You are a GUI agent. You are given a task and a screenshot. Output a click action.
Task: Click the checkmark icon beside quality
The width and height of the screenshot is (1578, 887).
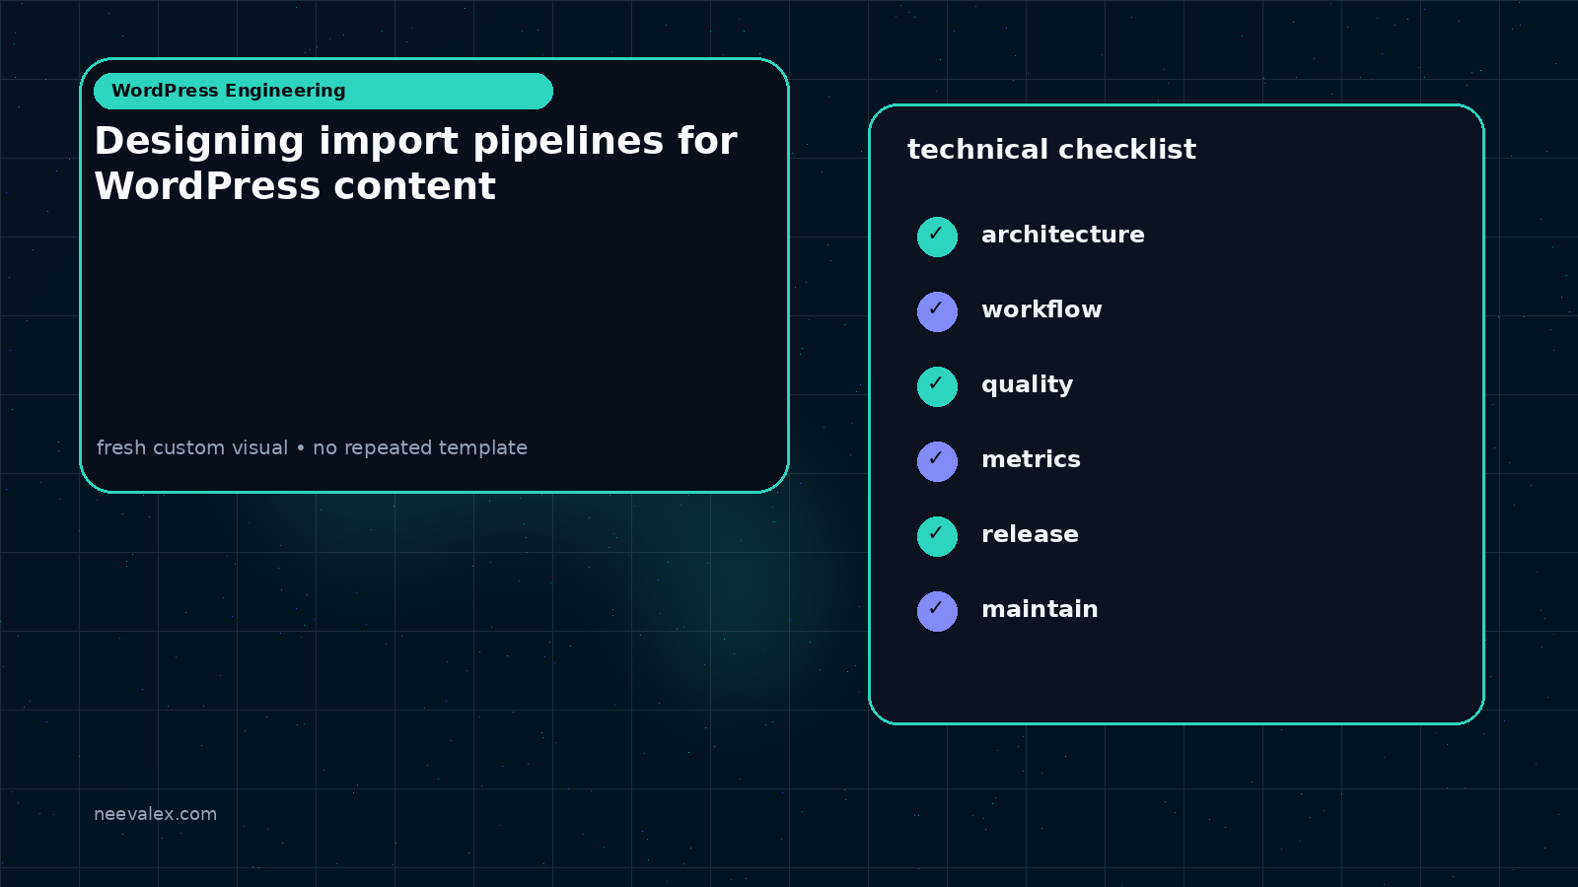click(937, 386)
